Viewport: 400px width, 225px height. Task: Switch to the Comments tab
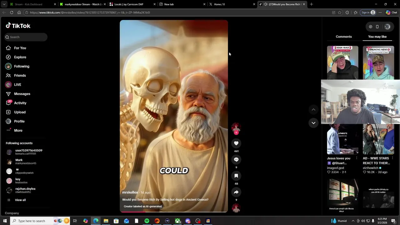344,37
